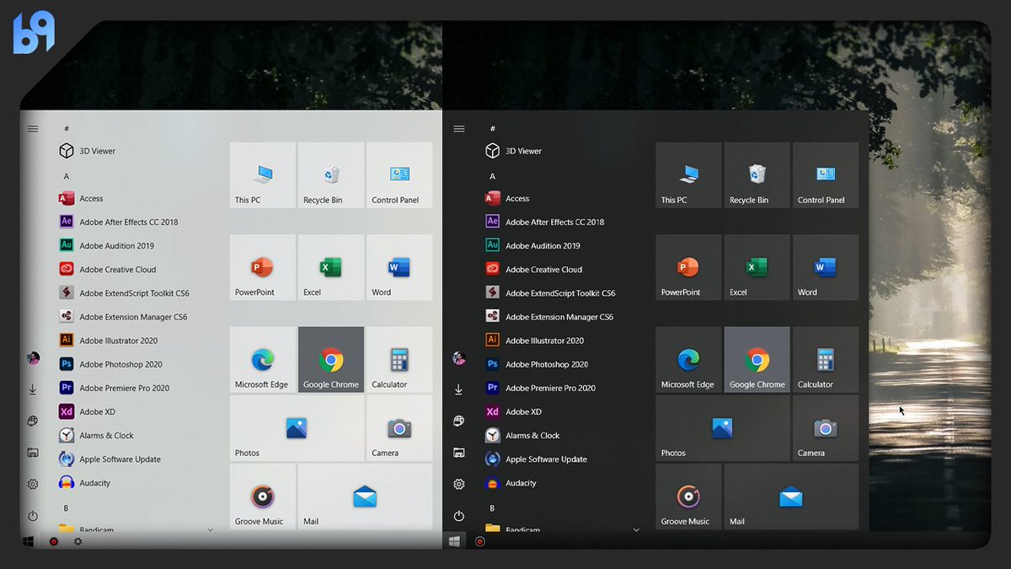Open the Excel tile in the light menu

click(x=331, y=267)
